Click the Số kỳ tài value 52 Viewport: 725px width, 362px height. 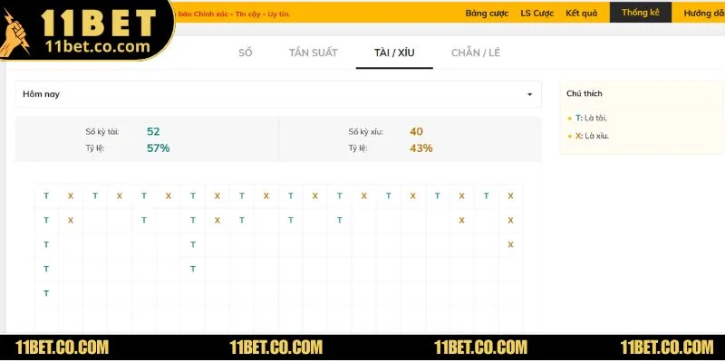click(153, 131)
